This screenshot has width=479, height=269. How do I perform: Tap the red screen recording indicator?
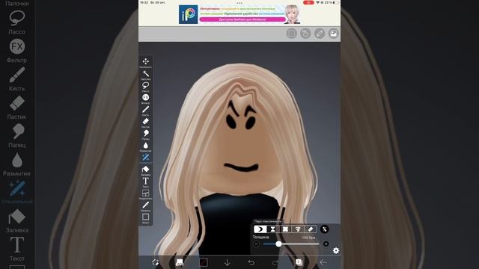(x=308, y=2)
